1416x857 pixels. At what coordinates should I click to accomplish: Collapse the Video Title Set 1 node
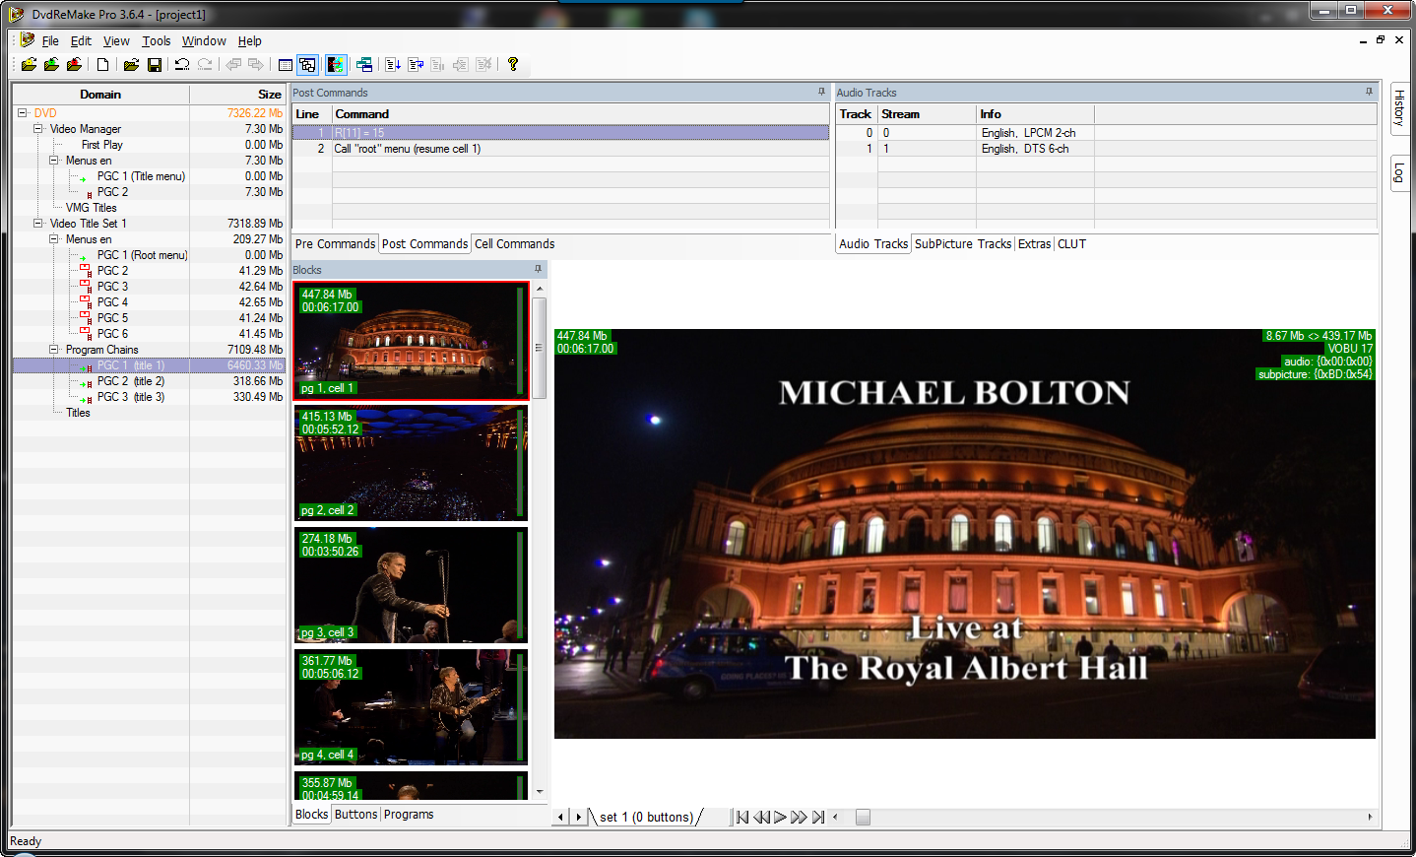[x=37, y=224]
